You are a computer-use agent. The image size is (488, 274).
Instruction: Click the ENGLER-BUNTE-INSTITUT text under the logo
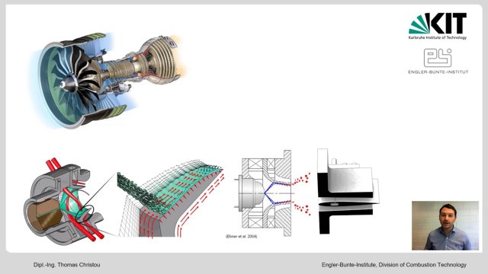[438, 72]
